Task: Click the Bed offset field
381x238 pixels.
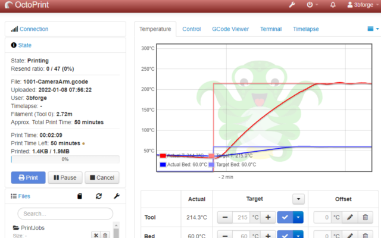Action: 323,235
